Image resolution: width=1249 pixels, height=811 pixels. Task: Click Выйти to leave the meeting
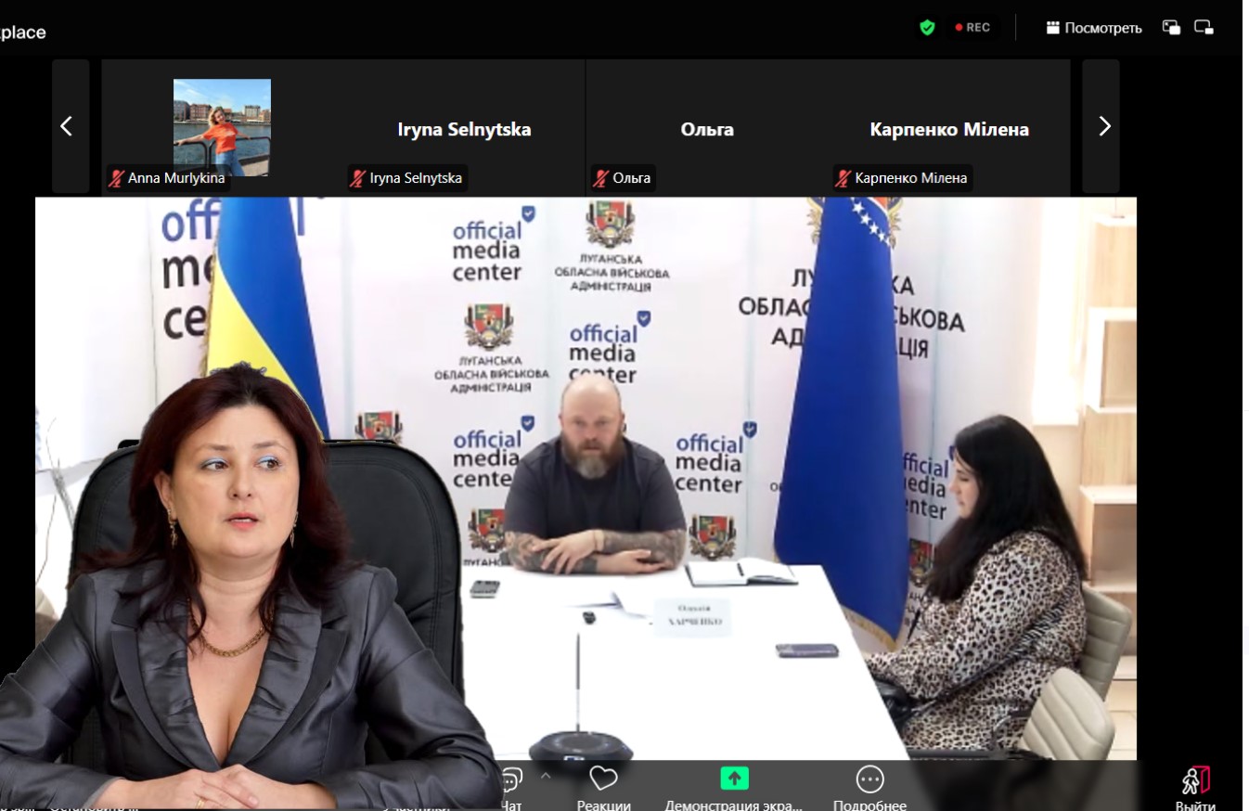(1195, 790)
